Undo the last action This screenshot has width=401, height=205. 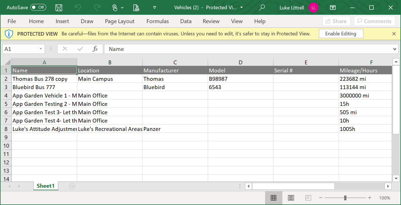(77, 8)
